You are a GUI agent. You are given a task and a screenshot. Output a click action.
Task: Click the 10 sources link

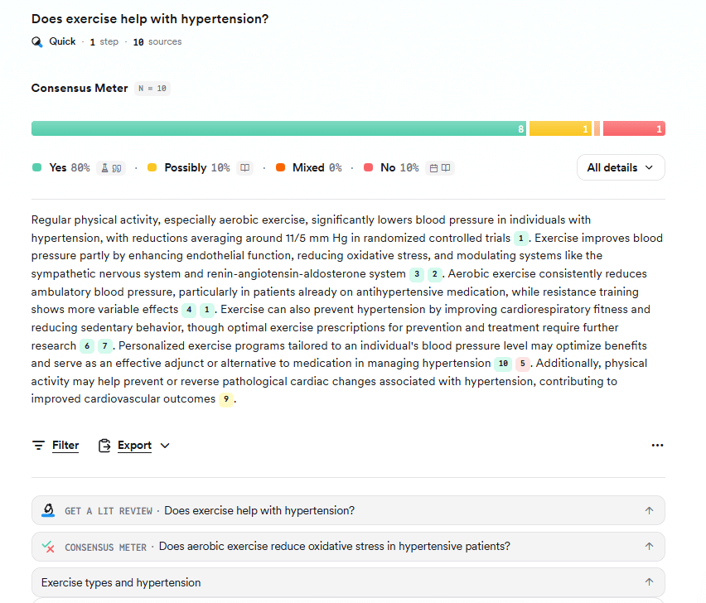[x=157, y=41]
